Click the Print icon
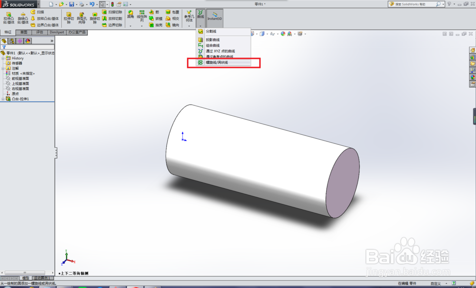 [82, 4]
